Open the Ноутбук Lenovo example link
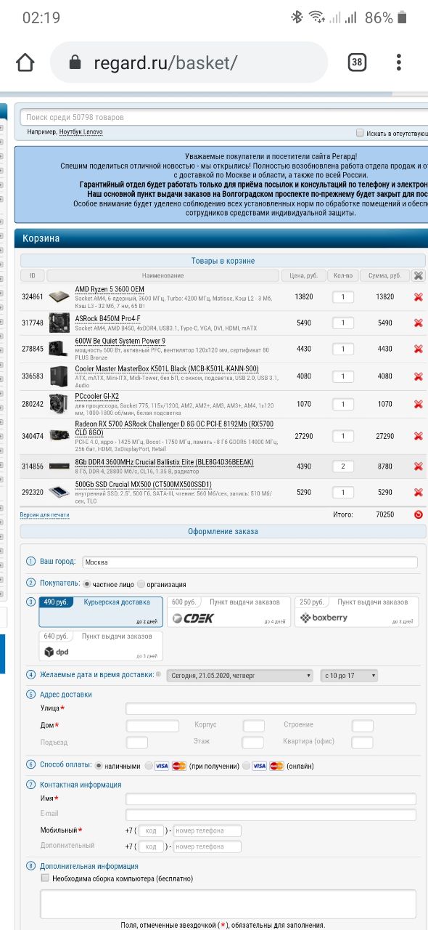Screen dimensions: 428x930 81,132
